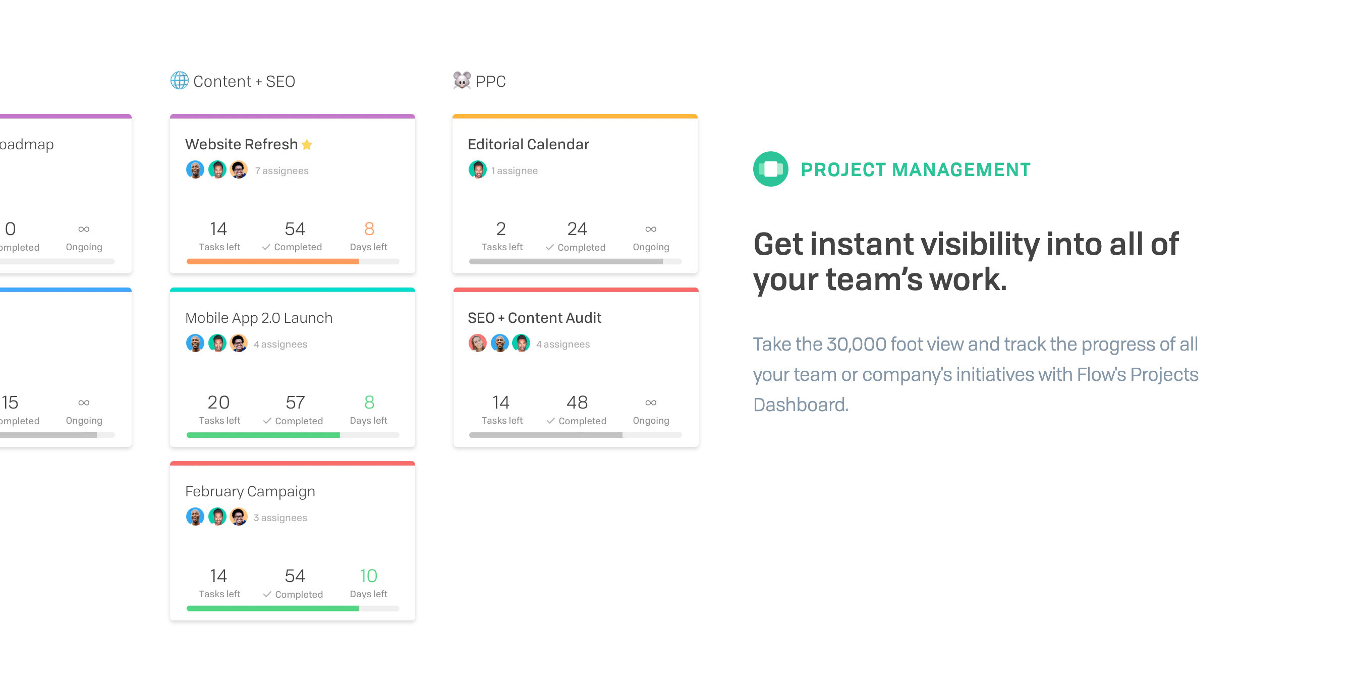1355x687 pixels.
Task: Click first avatar on Website Refresh card
Action: click(x=195, y=170)
